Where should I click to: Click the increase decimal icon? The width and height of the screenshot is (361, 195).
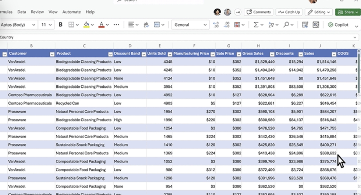[x=216, y=25]
